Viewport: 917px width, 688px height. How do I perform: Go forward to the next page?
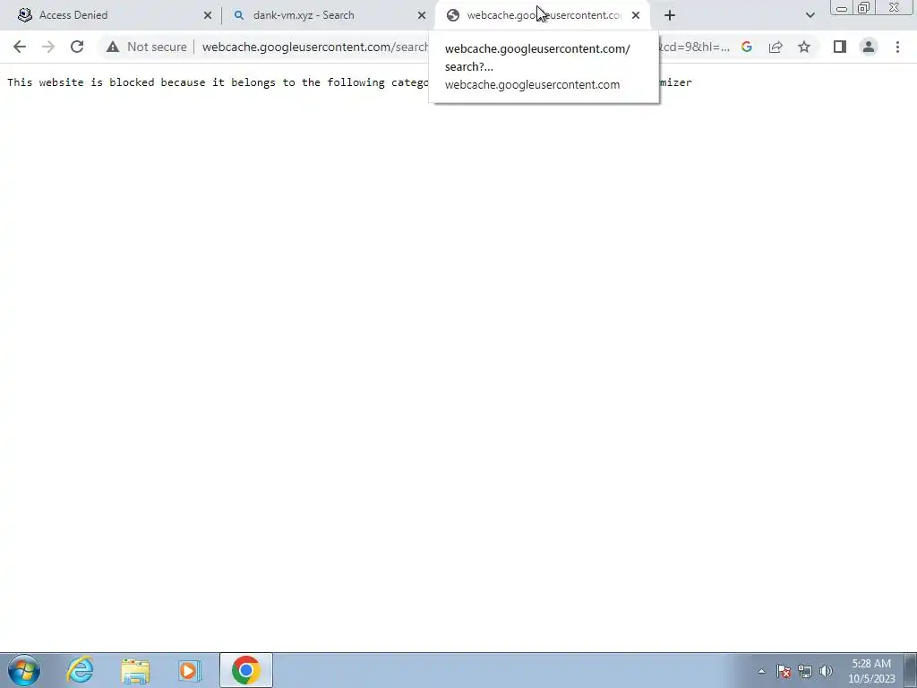tap(48, 47)
